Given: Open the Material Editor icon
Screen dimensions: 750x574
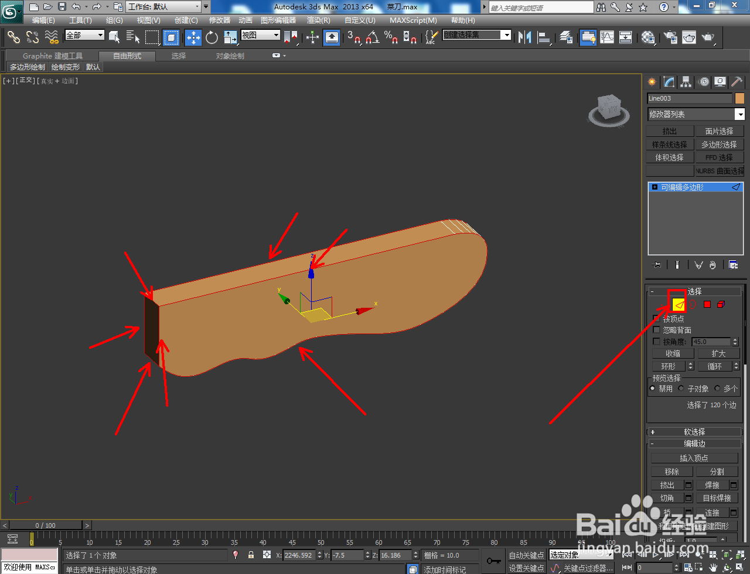Looking at the screenshot, I should [648, 37].
